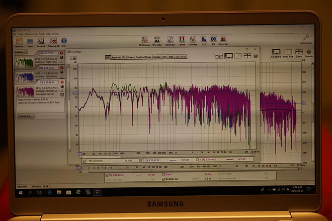The height and width of the screenshot is (221, 332).
Task: Switch to the Impulse tab
Action: pos(156,57)
